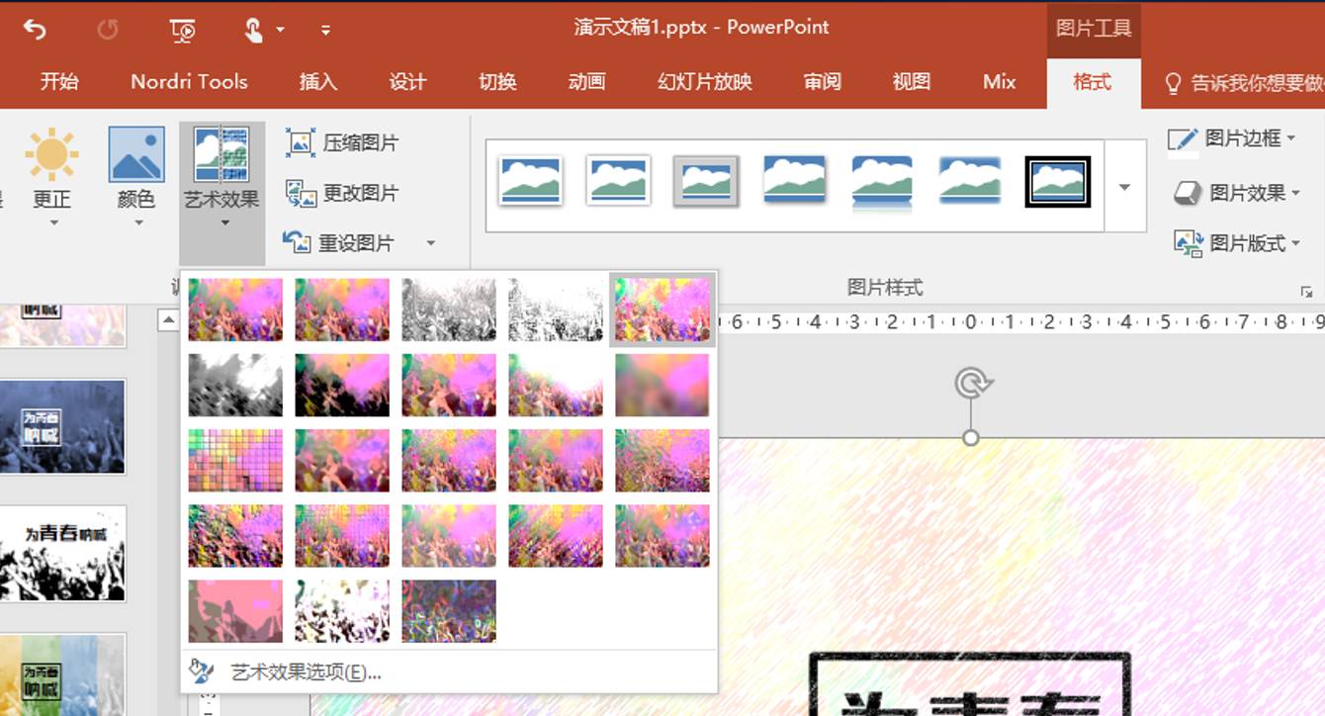Screen dimensions: 1325x716
Task: Apply the pink Cutout effect
Action: (235, 610)
